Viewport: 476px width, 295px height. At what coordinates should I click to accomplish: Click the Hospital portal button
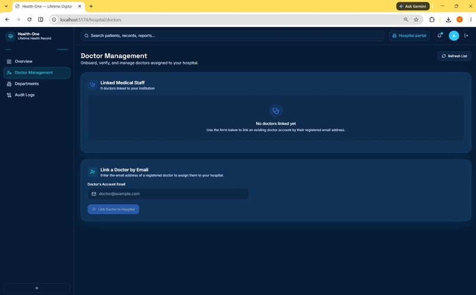pyautogui.click(x=409, y=36)
